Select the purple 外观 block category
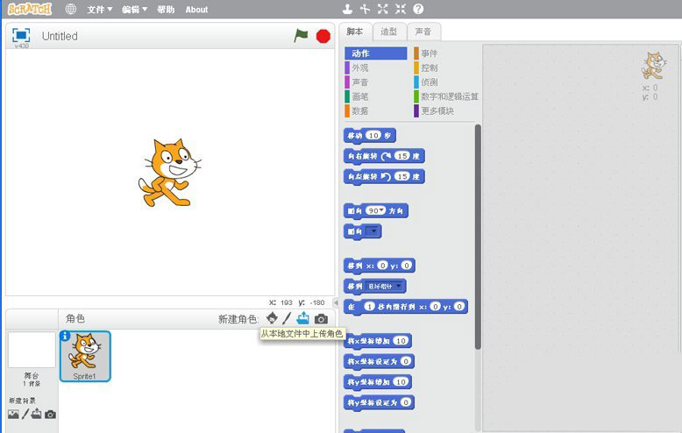Viewport: 682px width, 433px height. tap(360, 67)
